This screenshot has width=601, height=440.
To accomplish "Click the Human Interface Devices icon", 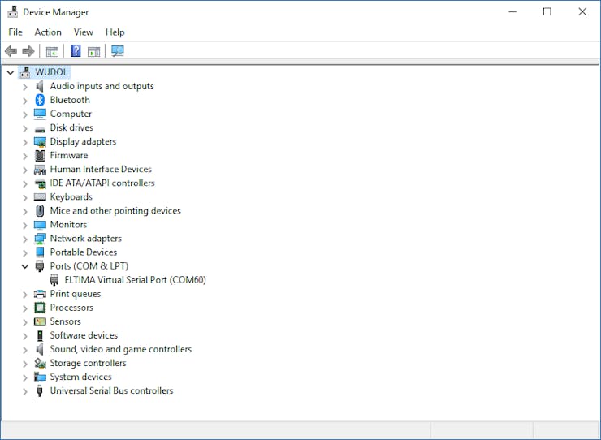I will coord(40,170).
